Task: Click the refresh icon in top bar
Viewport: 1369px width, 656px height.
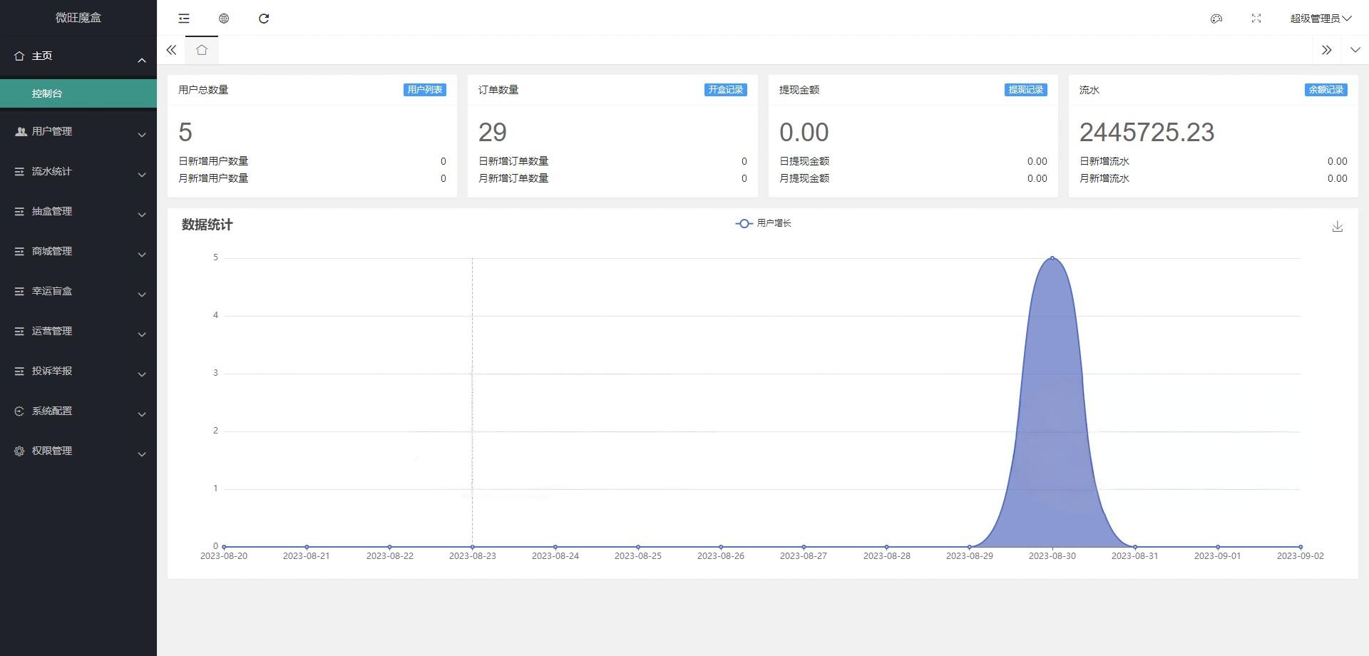Action: (264, 19)
